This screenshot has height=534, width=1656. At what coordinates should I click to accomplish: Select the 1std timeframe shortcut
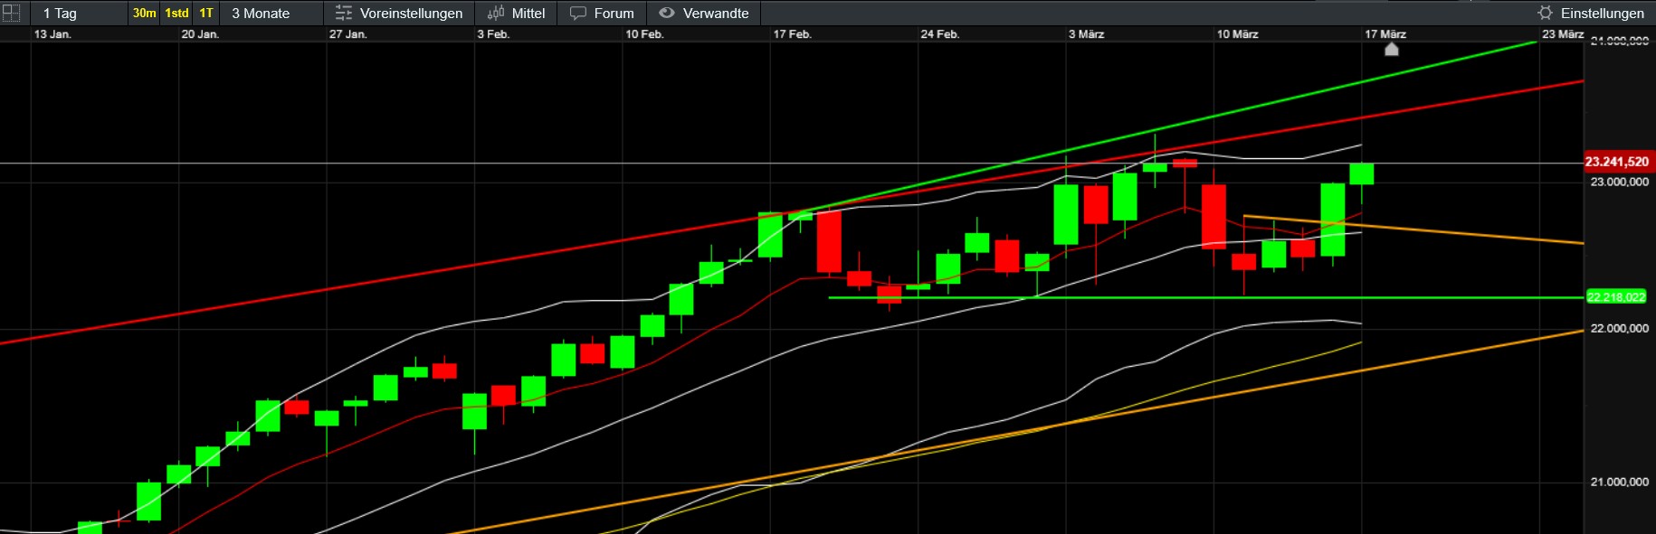(x=176, y=13)
